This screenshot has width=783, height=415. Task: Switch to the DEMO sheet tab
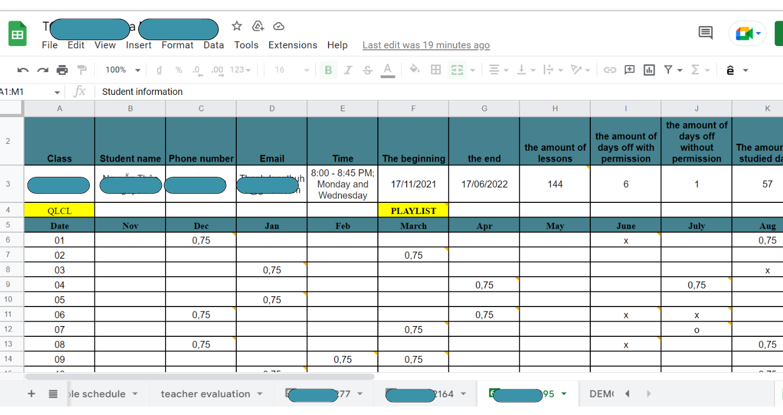point(601,394)
